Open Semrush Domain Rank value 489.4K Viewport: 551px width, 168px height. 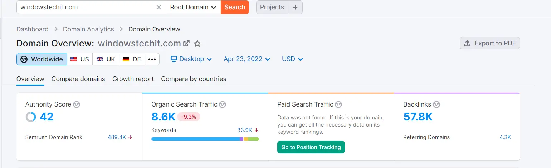point(117,137)
